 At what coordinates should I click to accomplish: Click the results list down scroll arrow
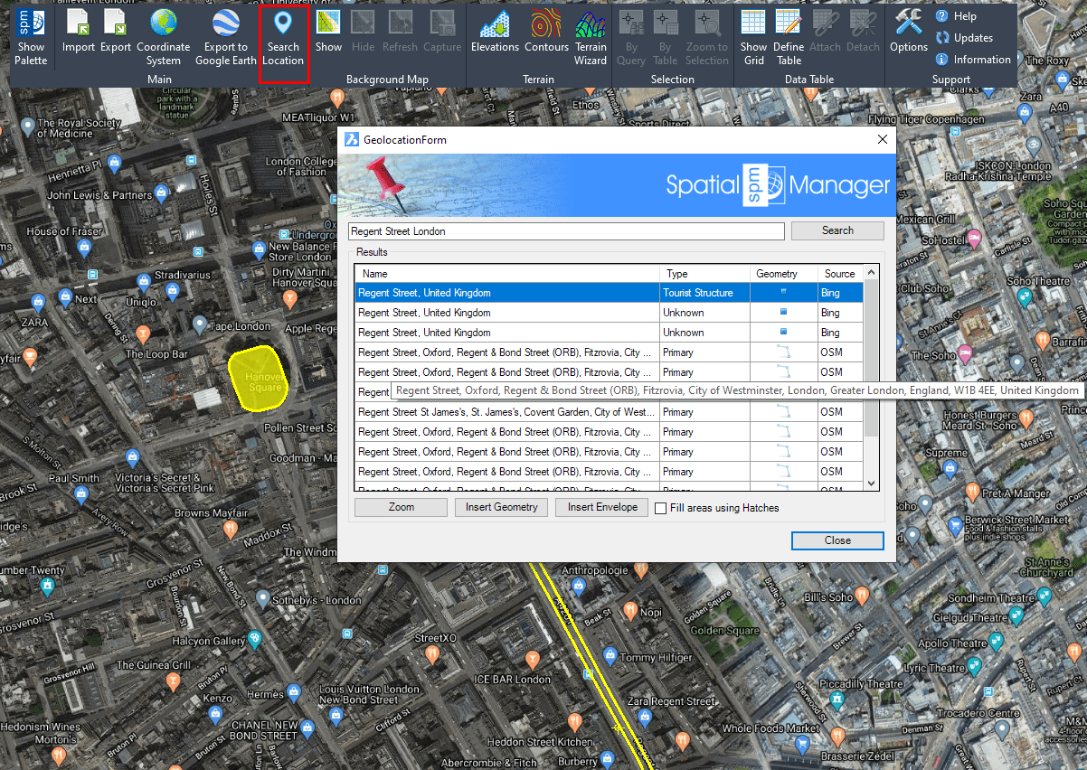tap(872, 484)
